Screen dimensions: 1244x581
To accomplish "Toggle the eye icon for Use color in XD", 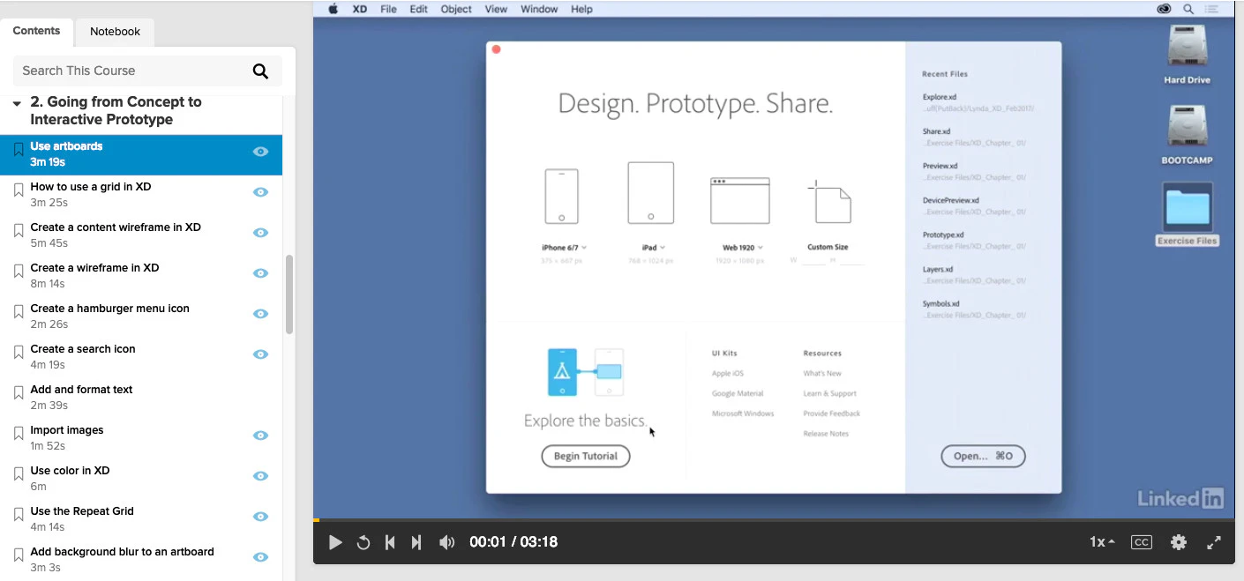I will coord(260,475).
